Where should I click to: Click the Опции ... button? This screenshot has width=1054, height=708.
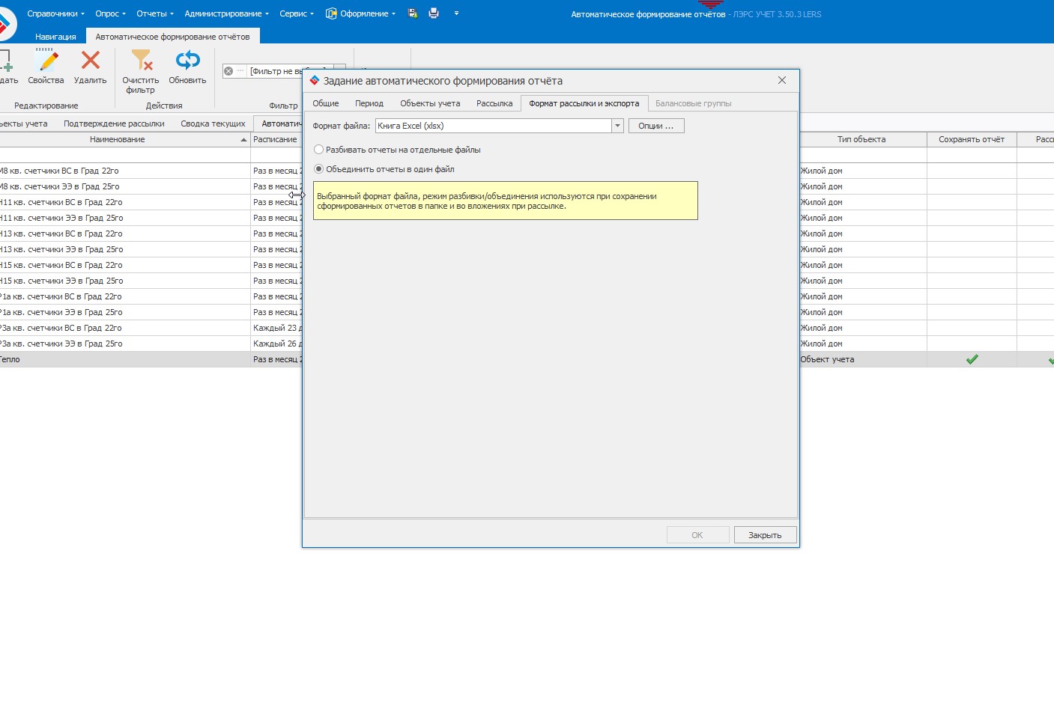(656, 126)
